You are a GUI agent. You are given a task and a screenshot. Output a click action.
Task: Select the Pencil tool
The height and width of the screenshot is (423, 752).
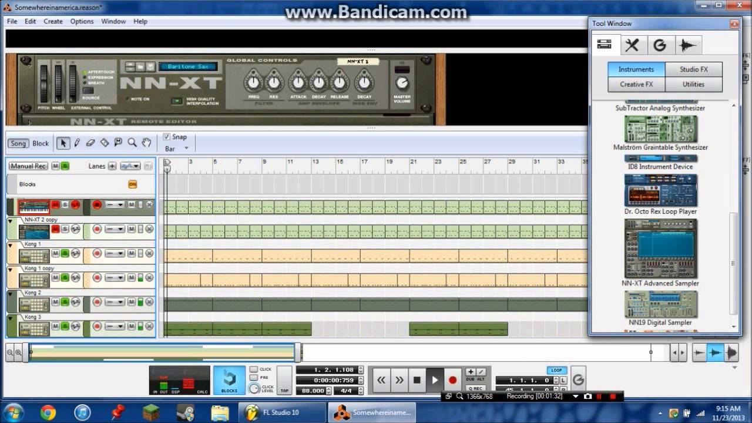pos(77,143)
